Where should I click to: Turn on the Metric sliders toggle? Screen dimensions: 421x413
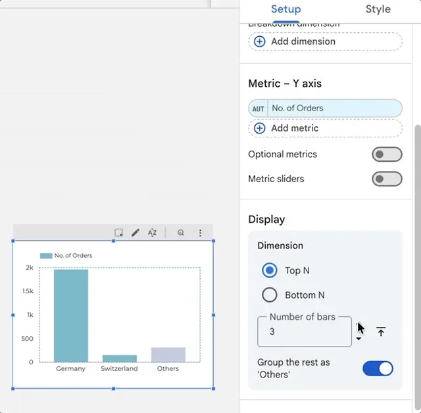click(387, 179)
